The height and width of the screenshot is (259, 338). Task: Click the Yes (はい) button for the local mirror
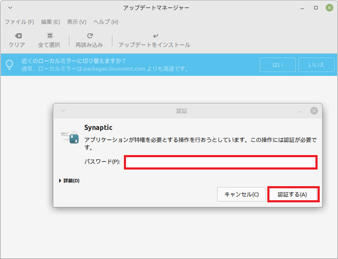pos(278,65)
